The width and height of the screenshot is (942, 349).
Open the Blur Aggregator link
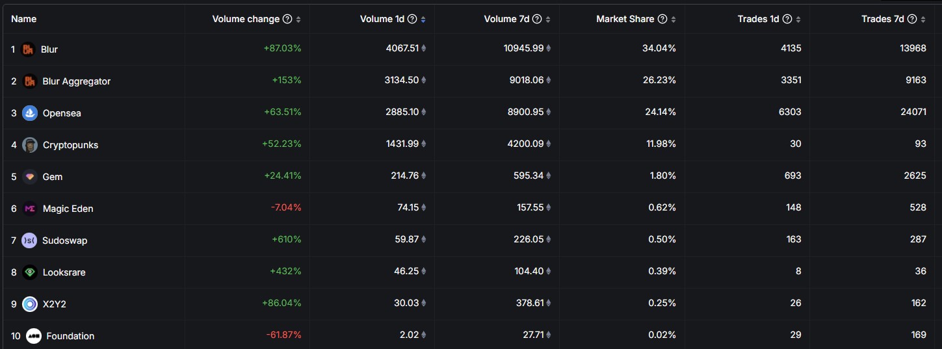click(x=77, y=81)
